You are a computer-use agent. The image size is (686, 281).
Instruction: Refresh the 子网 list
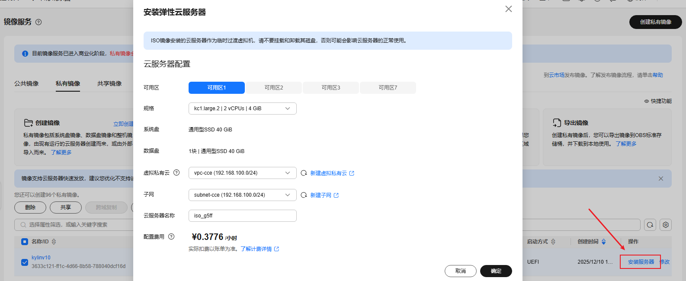point(304,195)
